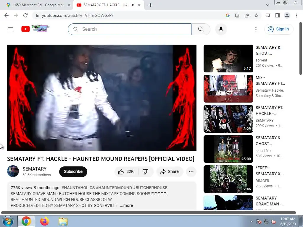Viewport: 303px width, 227px height.
Task: Open 3:29 SEMATARY FT. HACKLE thumbnail
Action: click(228, 119)
